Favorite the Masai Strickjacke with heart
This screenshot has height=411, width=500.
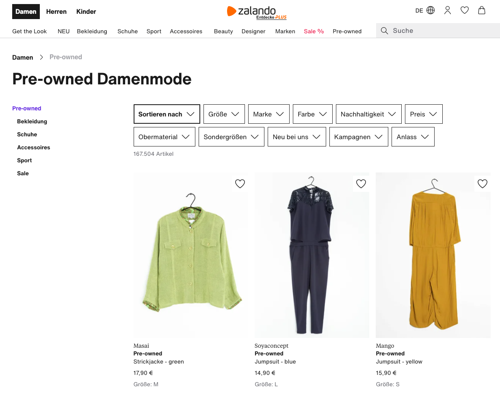[x=240, y=183]
